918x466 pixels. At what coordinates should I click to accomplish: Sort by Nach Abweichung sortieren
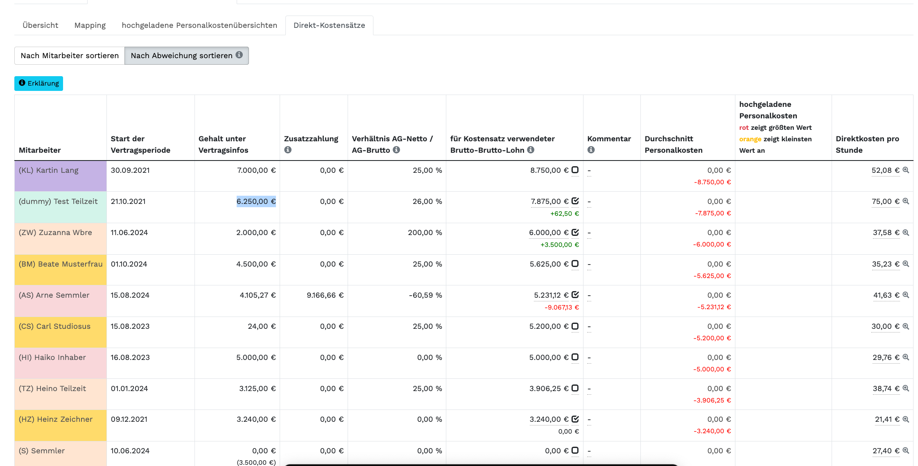tap(187, 56)
